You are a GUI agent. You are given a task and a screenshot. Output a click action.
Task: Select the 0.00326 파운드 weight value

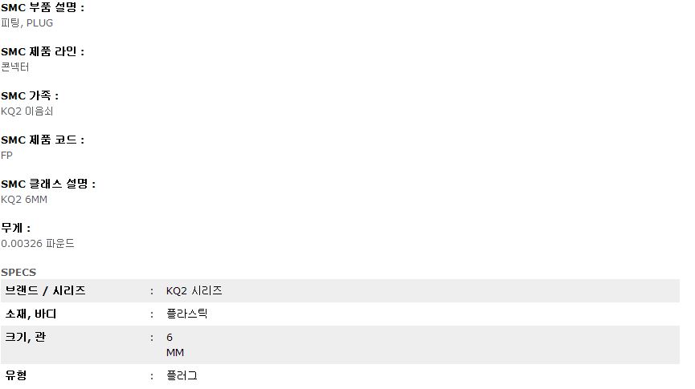tap(38, 243)
